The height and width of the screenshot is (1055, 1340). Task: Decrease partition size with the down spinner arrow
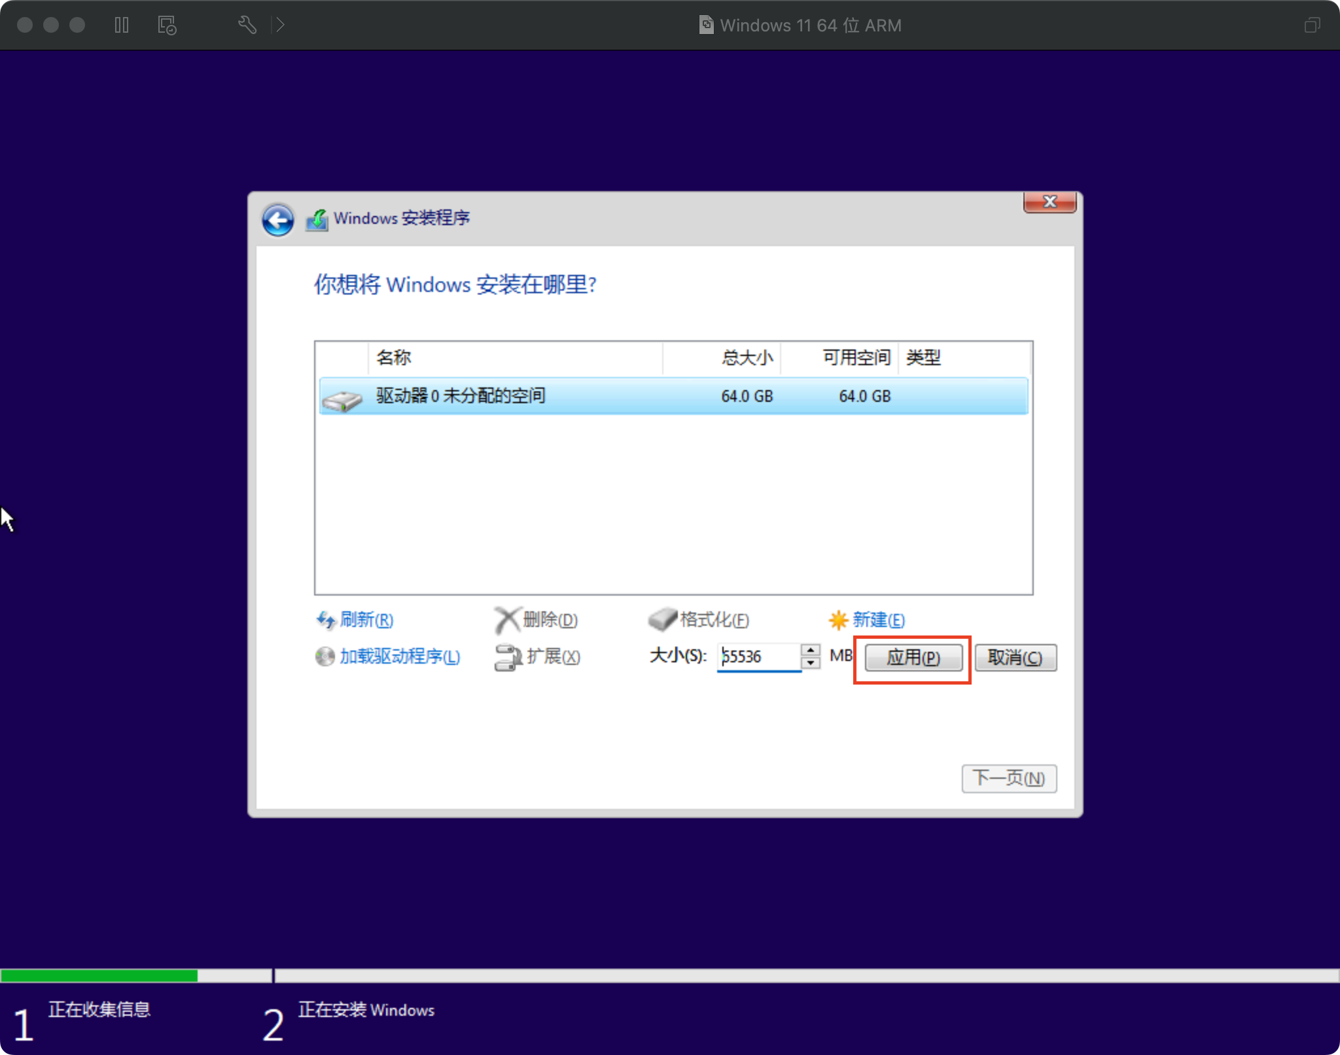click(811, 662)
